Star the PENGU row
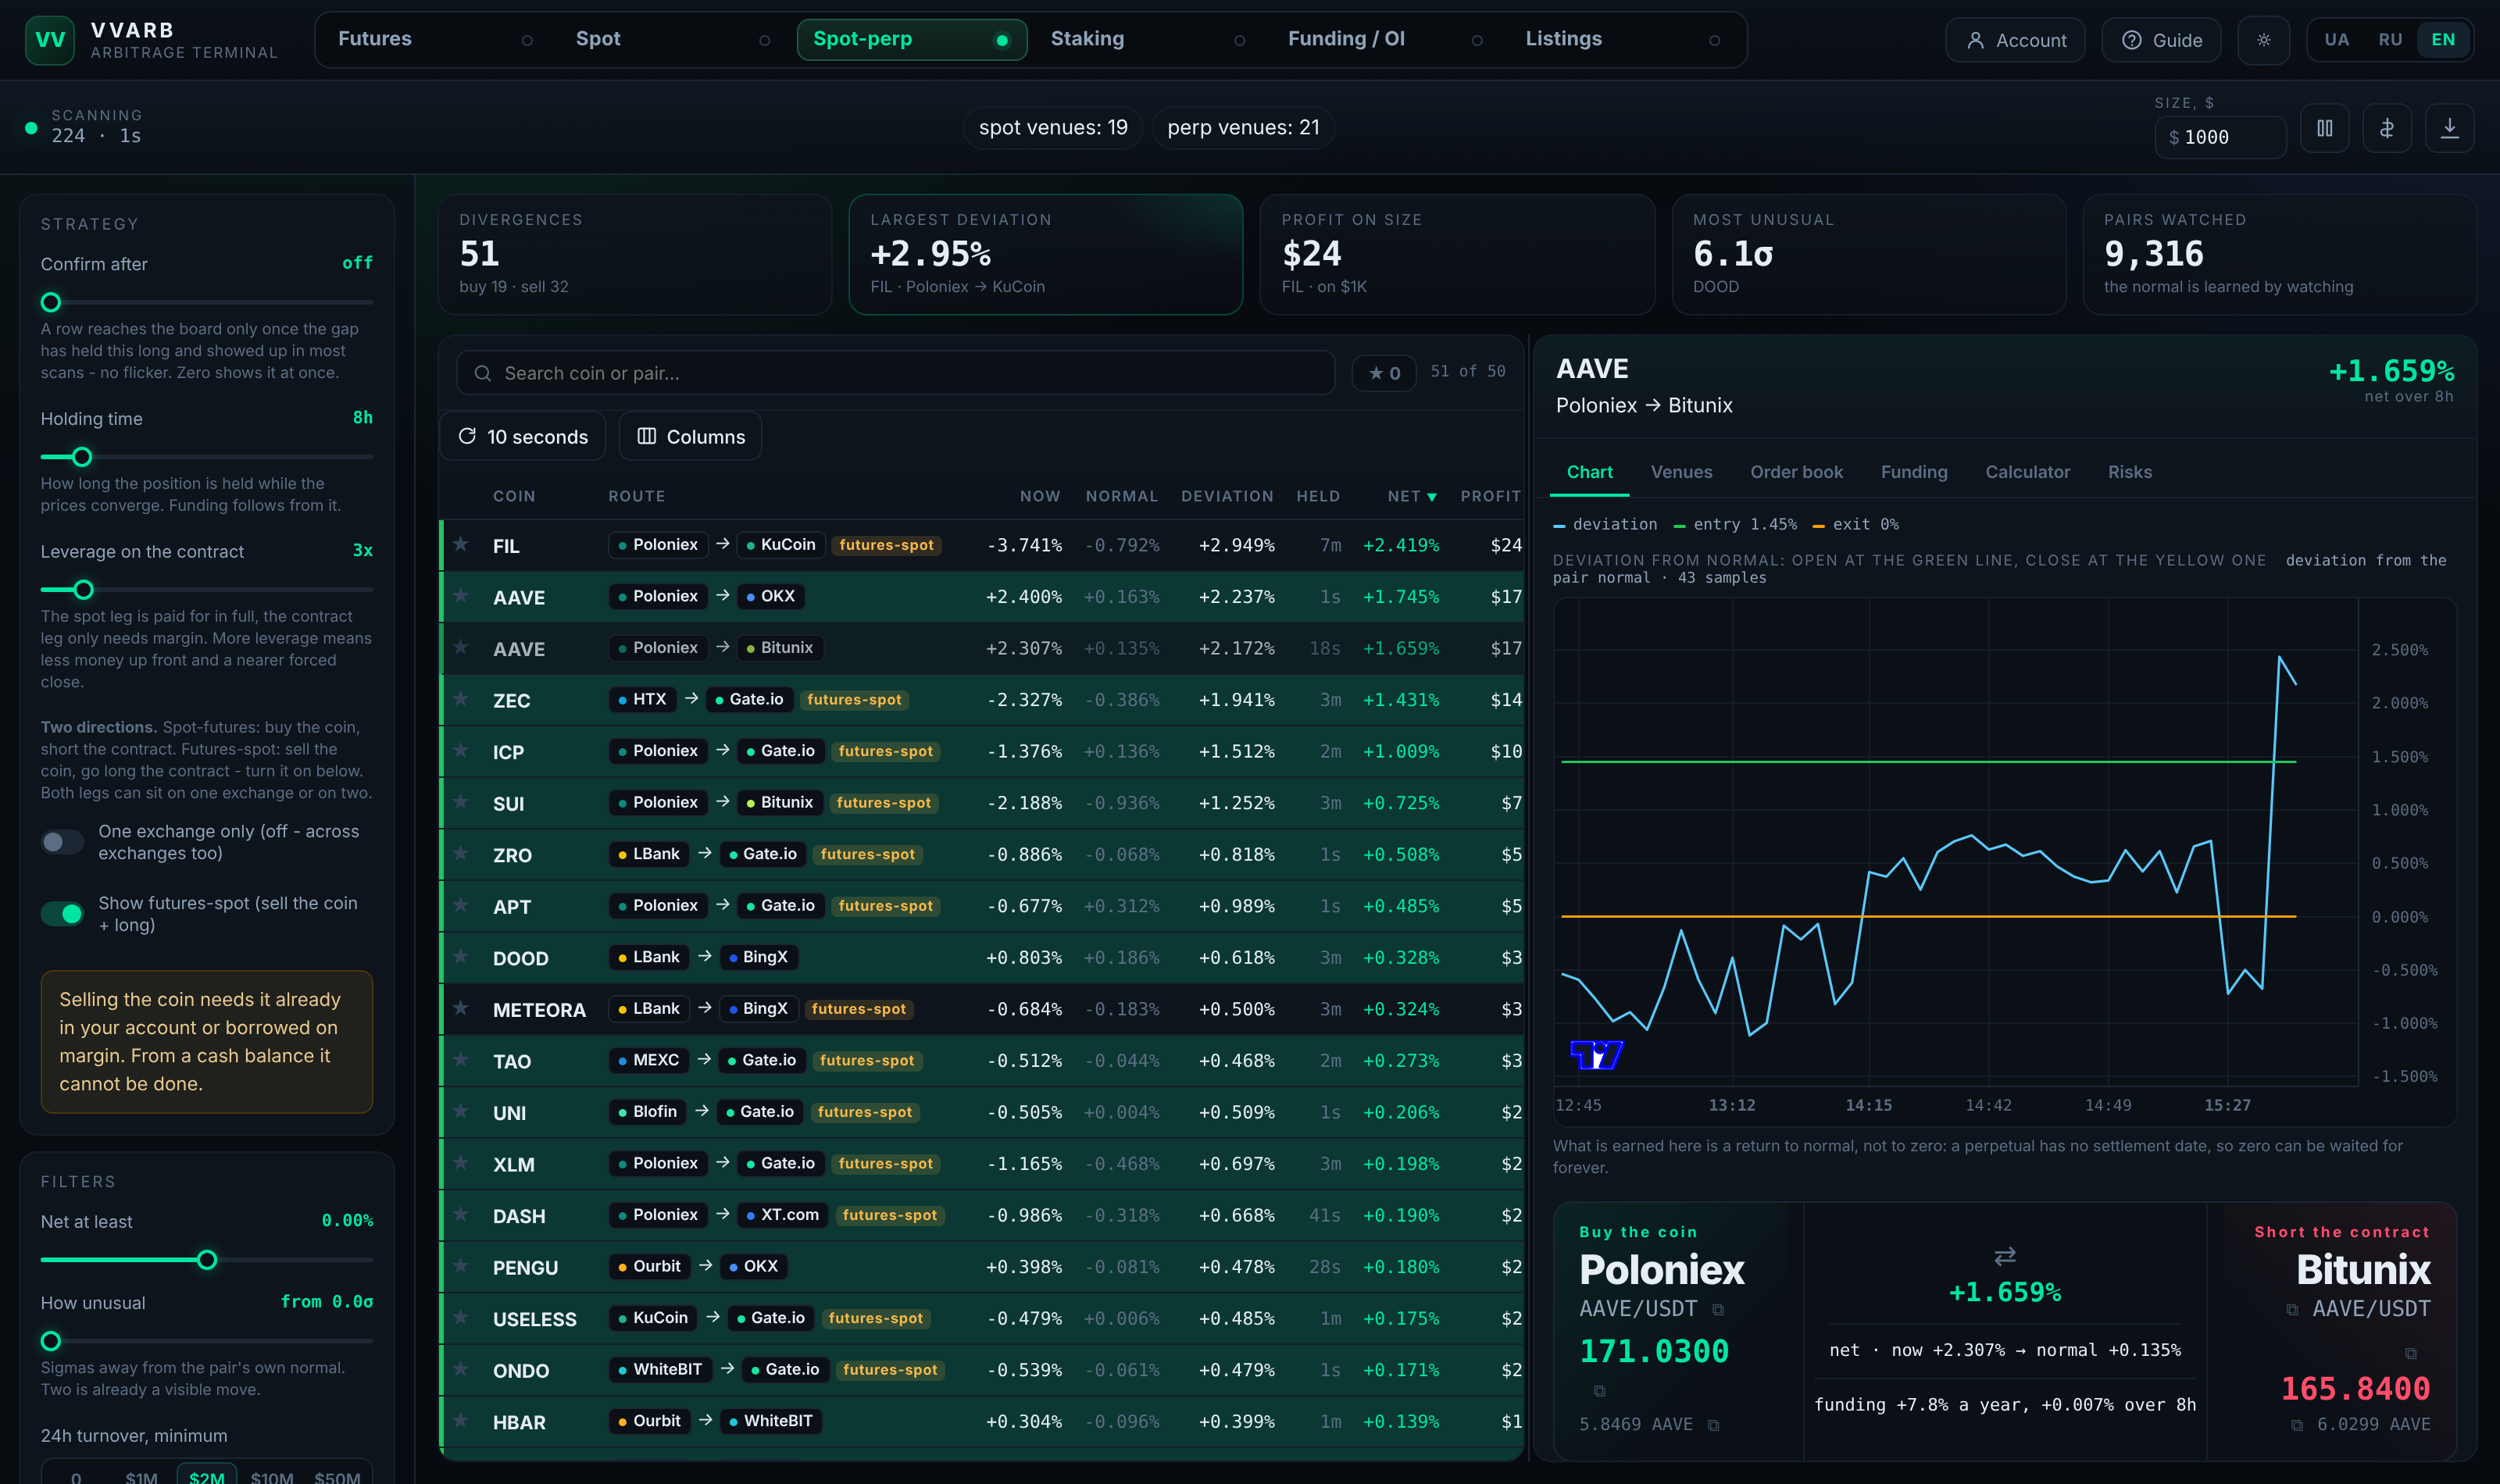The width and height of the screenshot is (2500, 1484). click(x=461, y=1266)
